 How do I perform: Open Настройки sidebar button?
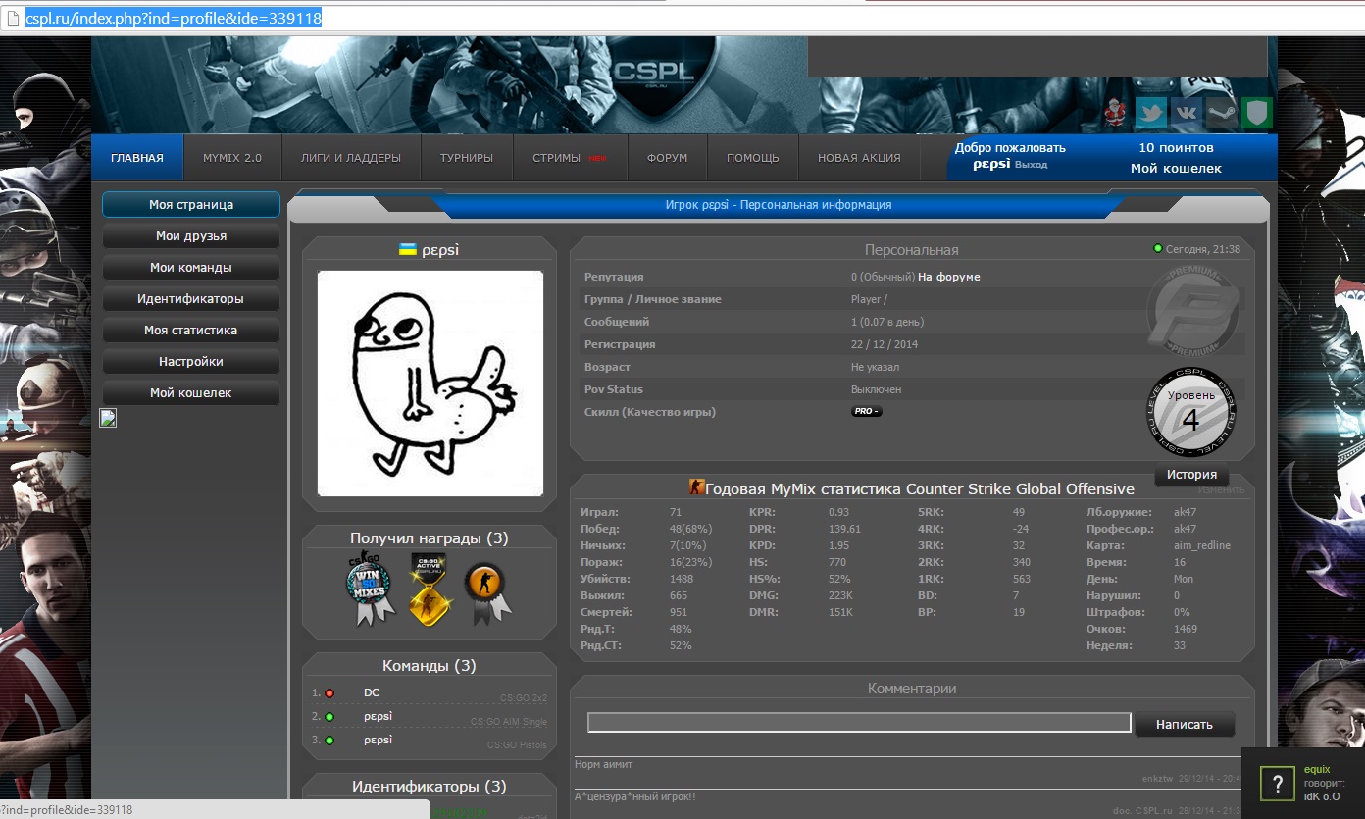click(x=191, y=362)
